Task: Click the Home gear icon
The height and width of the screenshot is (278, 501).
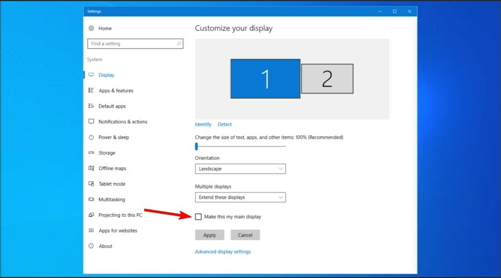Action: point(91,28)
